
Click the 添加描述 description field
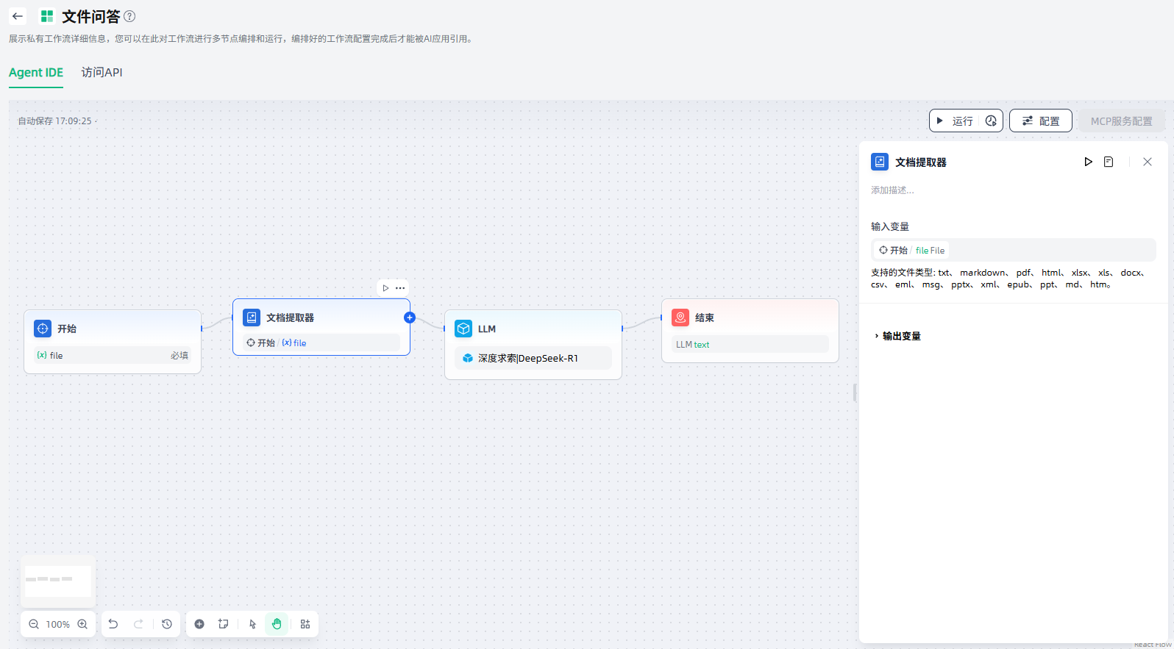coord(892,190)
